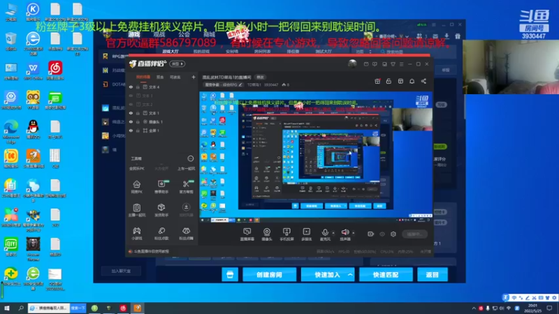559x314 pixels.
Task: Expand microphone options arrow
Action: (x=333, y=233)
